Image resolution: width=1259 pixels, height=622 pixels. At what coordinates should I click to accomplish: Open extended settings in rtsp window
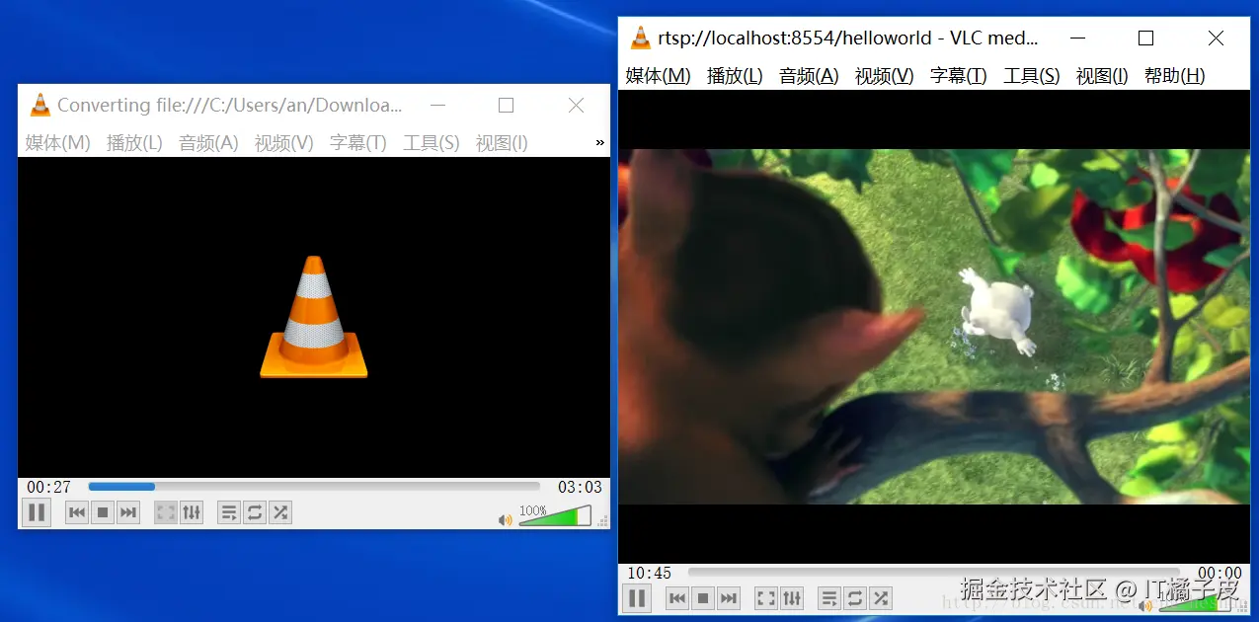click(x=792, y=598)
